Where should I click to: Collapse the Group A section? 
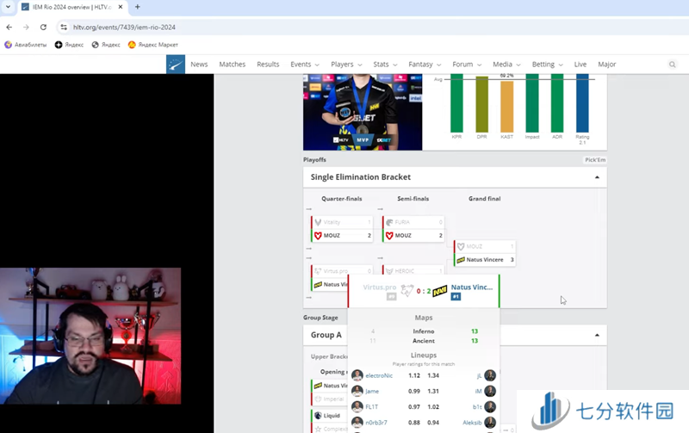coord(597,335)
